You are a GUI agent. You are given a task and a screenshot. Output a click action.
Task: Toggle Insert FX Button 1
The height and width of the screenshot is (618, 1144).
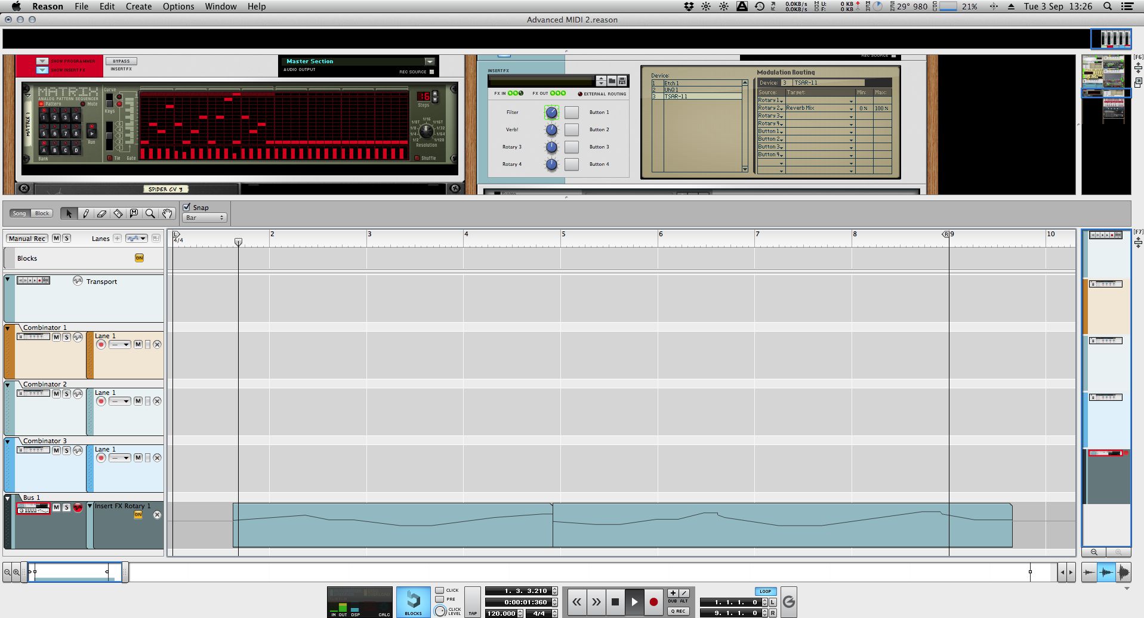(x=572, y=112)
